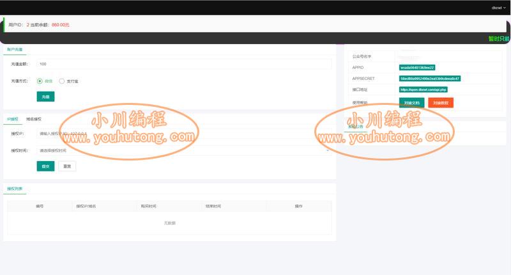
Task: Click the APPSECRET row label
Action: pyautogui.click(x=363, y=79)
